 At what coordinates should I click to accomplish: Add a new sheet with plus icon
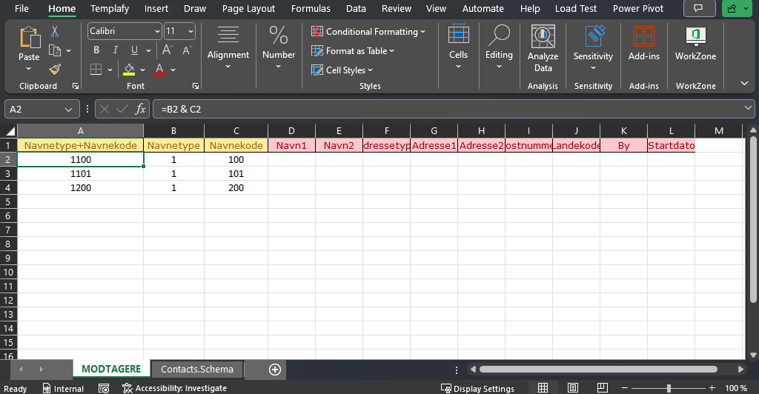click(x=275, y=369)
